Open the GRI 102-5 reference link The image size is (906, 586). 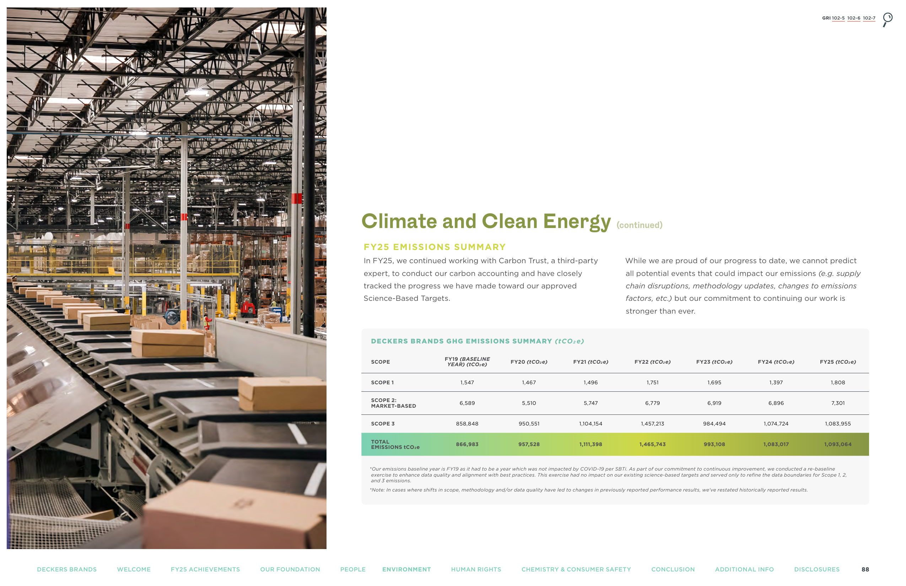pyautogui.click(x=838, y=18)
